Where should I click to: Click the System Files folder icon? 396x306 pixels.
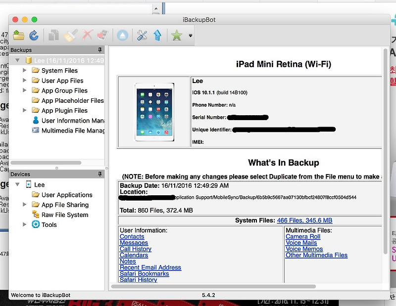pos(36,70)
